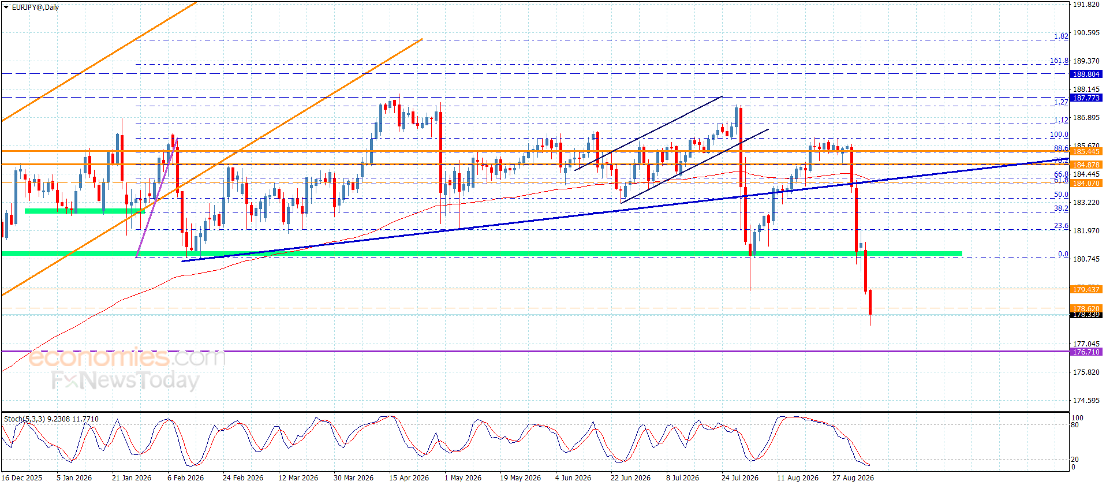The height and width of the screenshot is (485, 1106).
Task: Click the black 178.339 current price label
Action: click(1086, 315)
